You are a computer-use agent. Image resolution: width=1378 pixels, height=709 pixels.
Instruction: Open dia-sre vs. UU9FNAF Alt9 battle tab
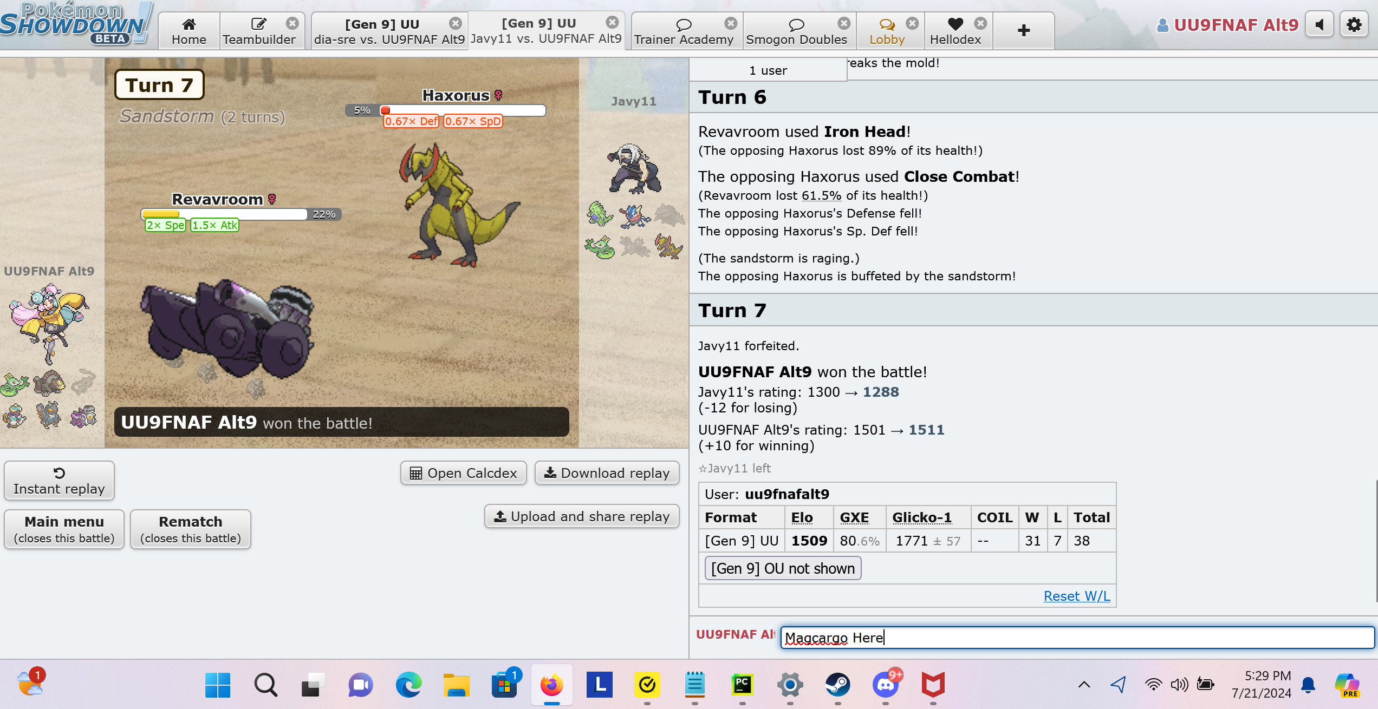pos(389,31)
